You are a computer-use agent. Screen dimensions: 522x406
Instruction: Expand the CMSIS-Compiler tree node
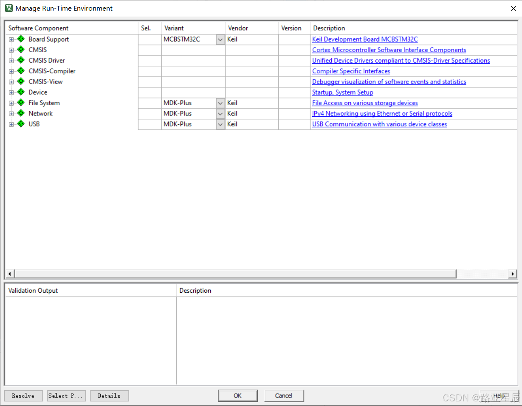11,71
